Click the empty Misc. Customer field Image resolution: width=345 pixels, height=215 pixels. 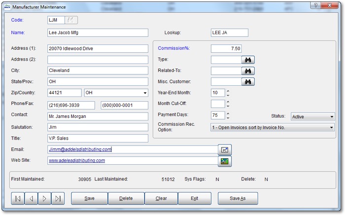226,82
